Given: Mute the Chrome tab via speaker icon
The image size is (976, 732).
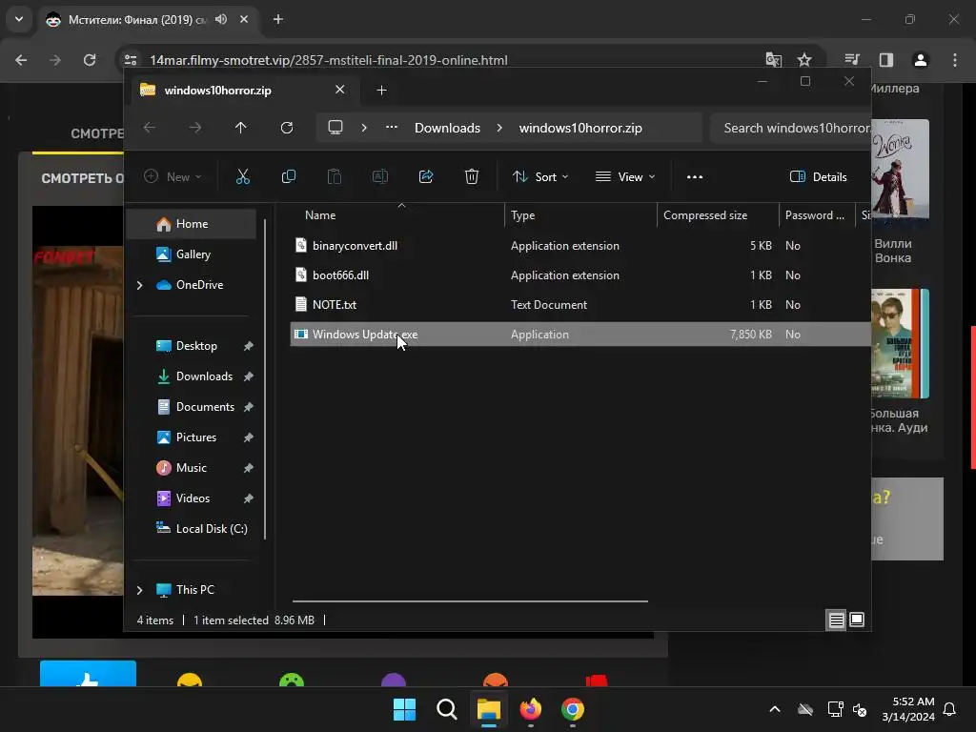Looking at the screenshot, I should pos(221,19).
